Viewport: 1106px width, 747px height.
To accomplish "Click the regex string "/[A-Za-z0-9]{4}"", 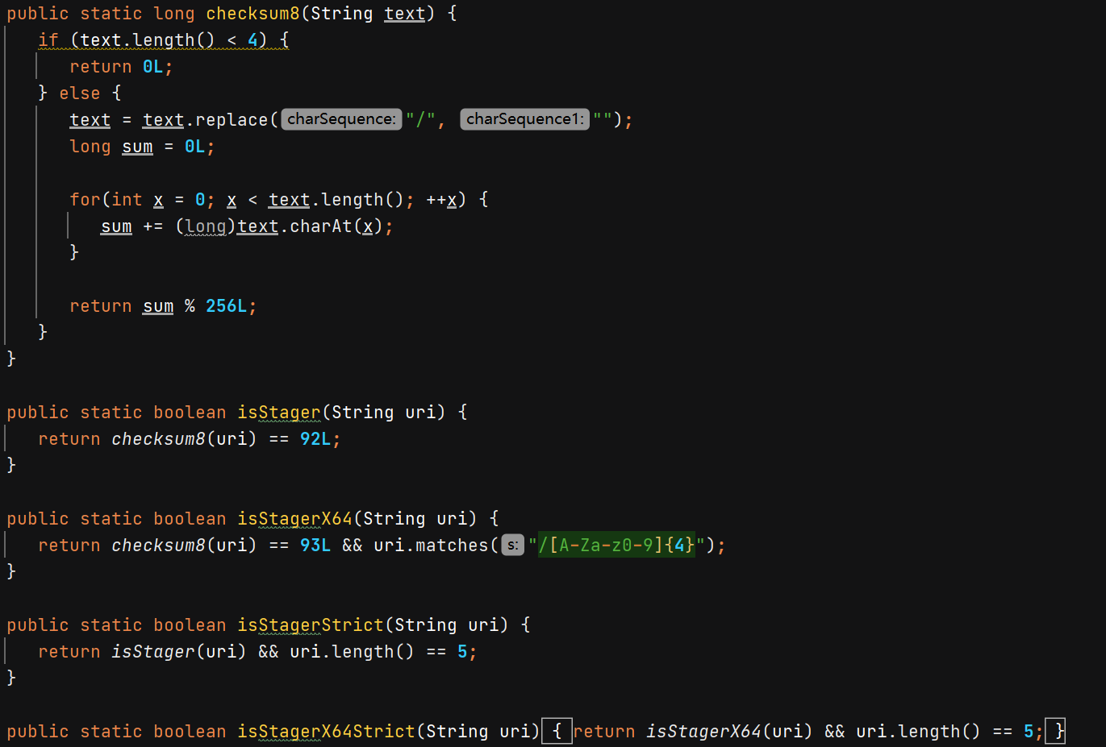I will [x=617, y=546].
